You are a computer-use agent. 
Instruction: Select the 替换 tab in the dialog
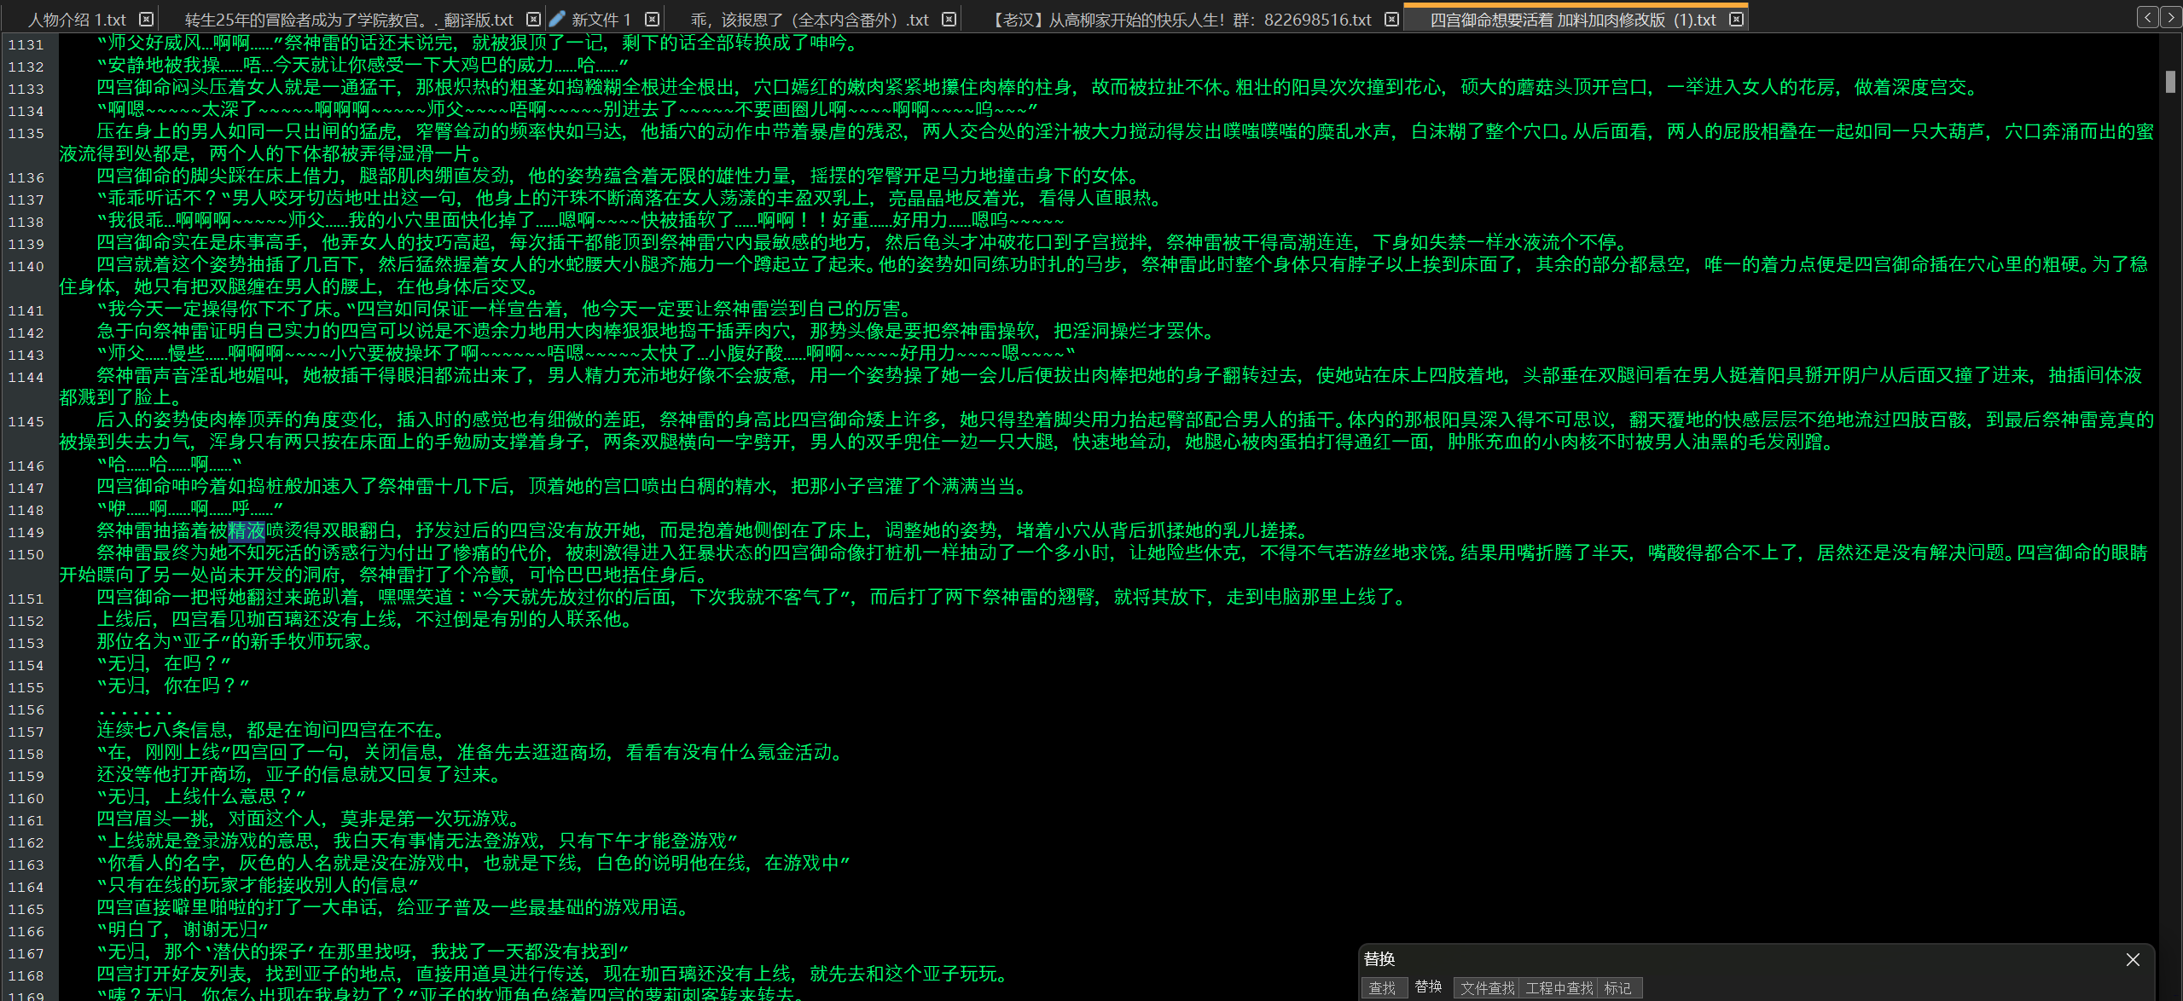click(1428, 987)
